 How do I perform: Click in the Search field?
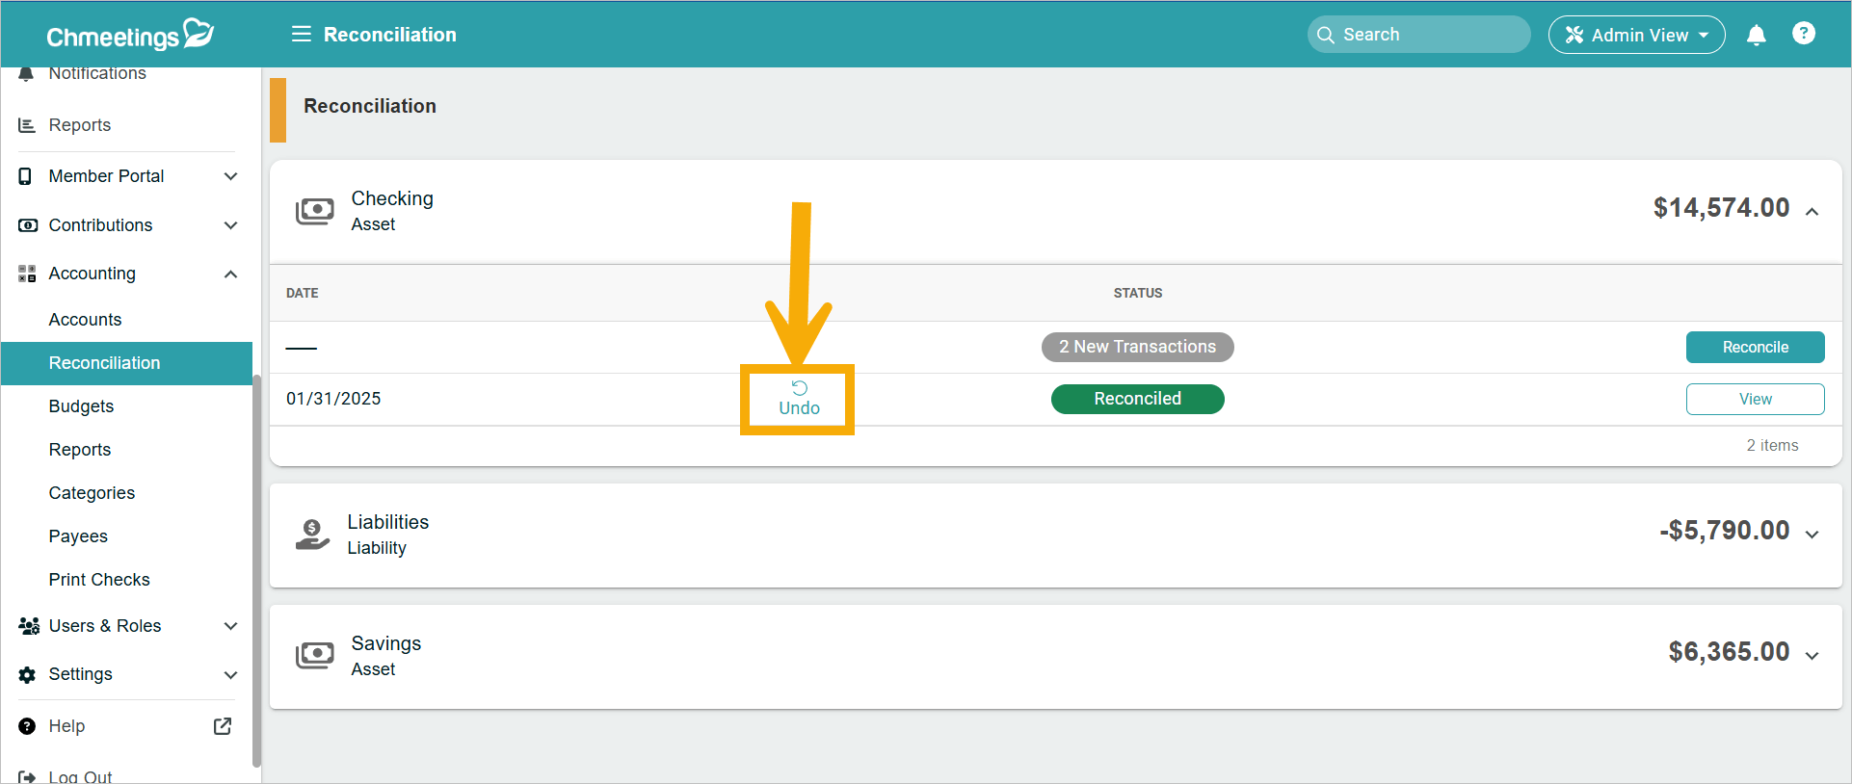(x=1418, y=35)
